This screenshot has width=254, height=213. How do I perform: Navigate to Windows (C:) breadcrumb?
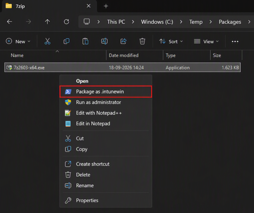157,22
